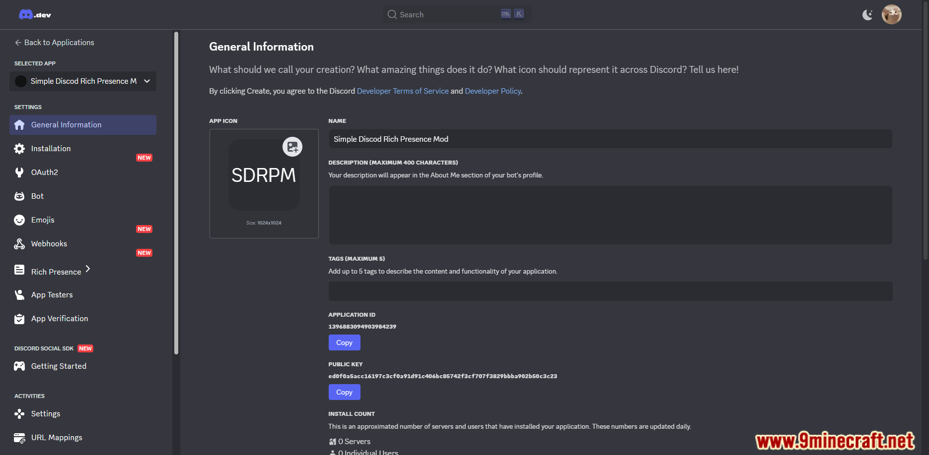Click the Description text area
This screenshot has width=929, height=455.
click(610, 215)
